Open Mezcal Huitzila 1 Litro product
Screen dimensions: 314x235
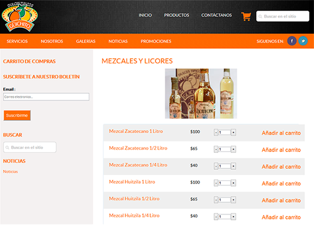(132, 182)
